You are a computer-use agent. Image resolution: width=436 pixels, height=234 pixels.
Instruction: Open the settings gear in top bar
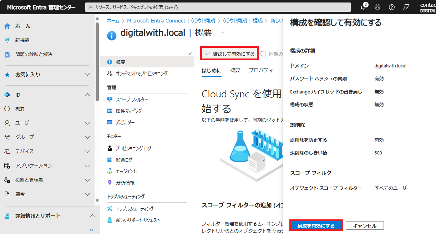[x=377, y=7]
